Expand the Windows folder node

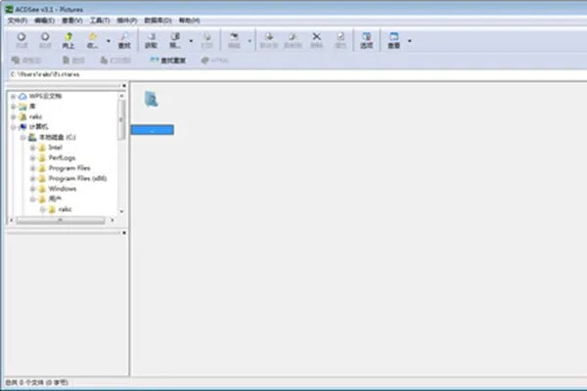point(32,189)
